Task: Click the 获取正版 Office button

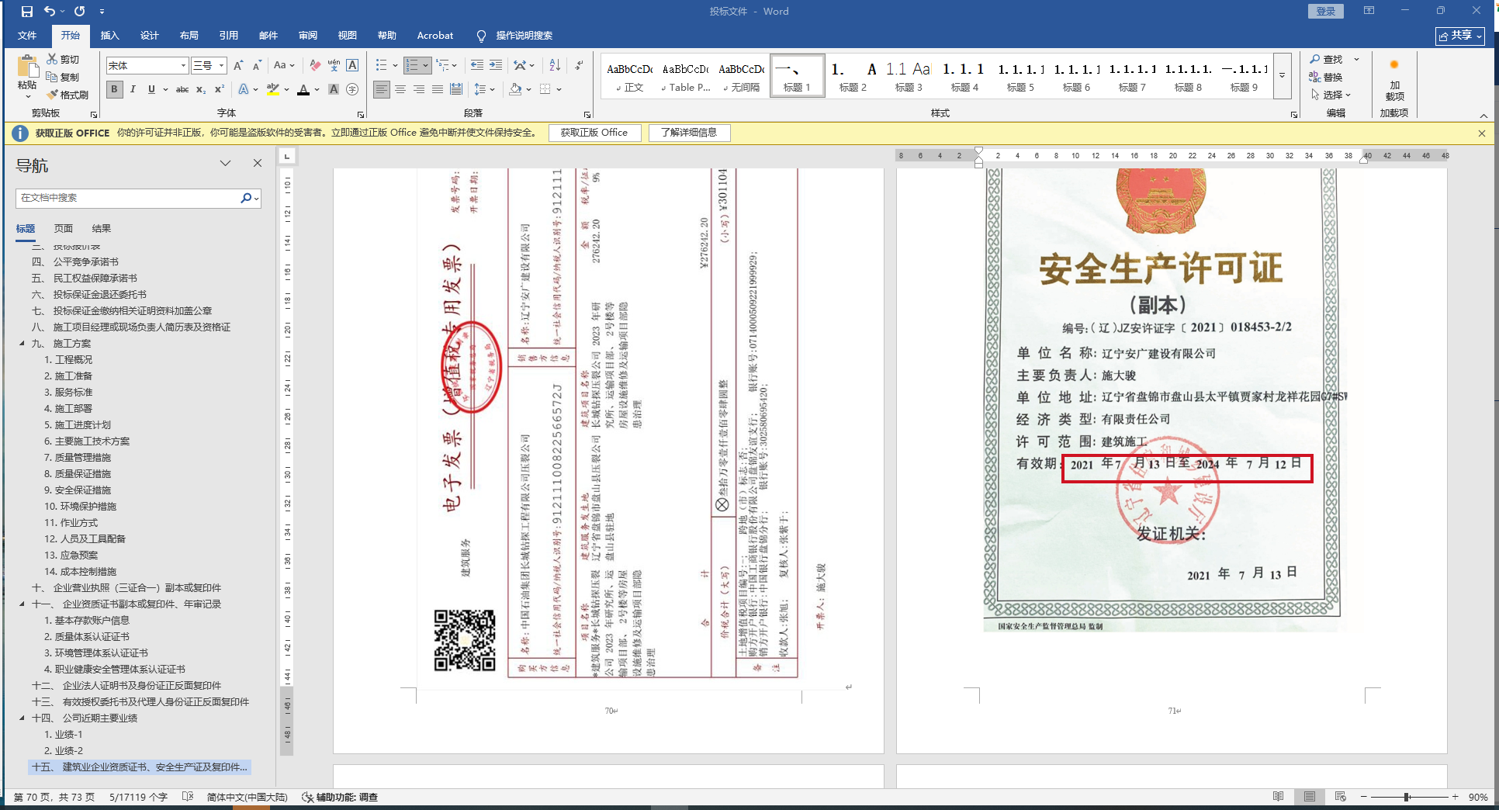Action: click(x=594, y=133)
